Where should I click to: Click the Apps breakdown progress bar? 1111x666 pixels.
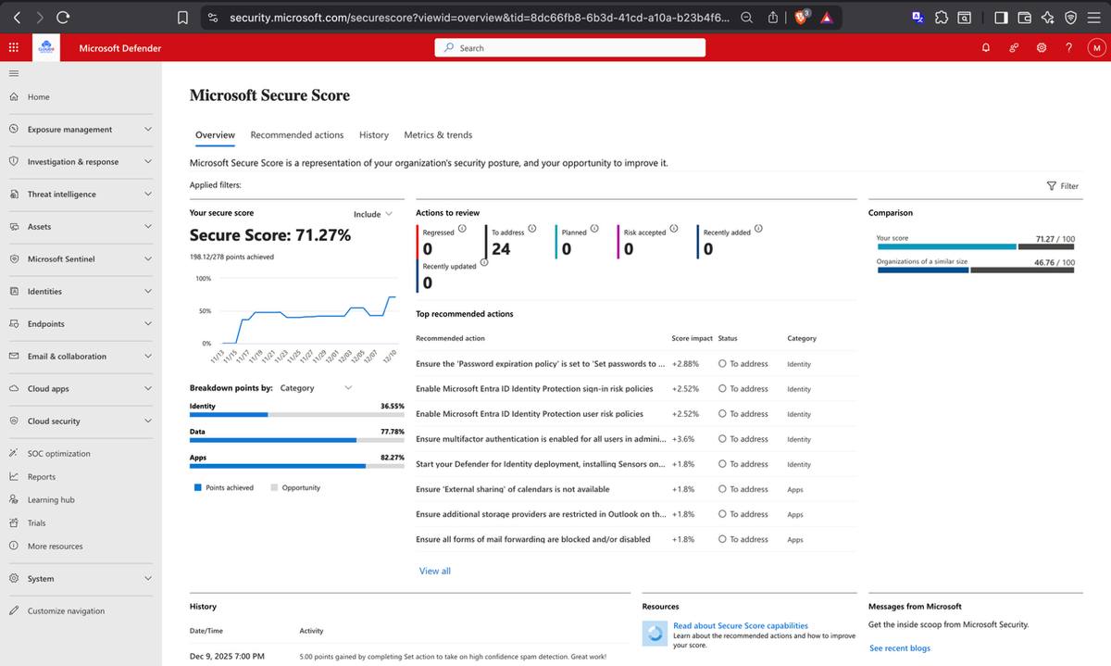click(296, 466)
